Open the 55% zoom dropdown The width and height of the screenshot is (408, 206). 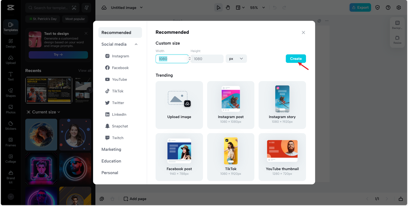coord(257,8)
